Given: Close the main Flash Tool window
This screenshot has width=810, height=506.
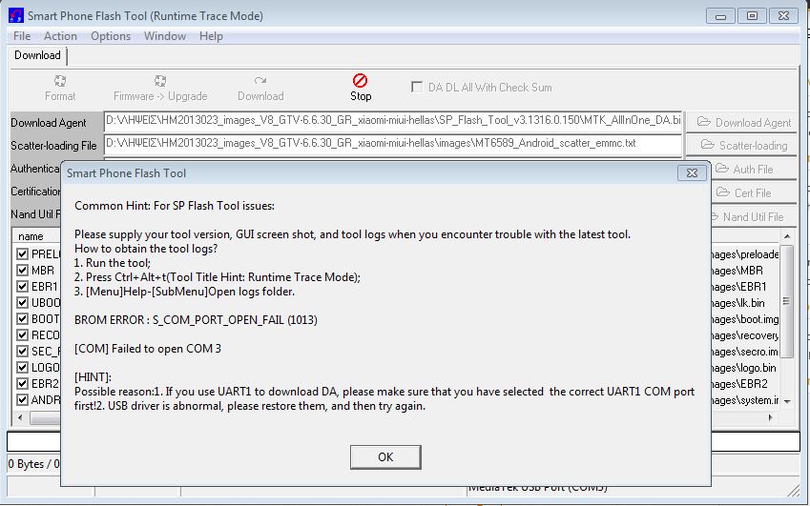Looking at the screenshot, I should coord(783,16).
